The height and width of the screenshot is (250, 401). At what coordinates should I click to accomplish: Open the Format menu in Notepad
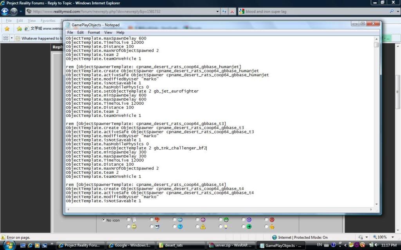click(94, 32)
